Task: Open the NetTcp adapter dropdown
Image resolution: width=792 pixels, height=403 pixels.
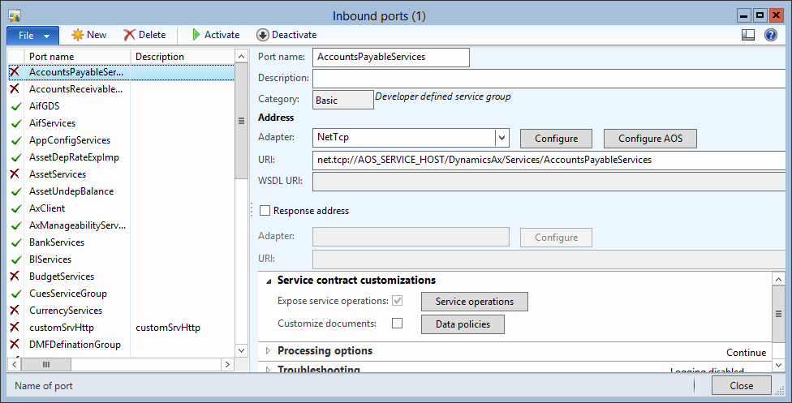Action: (502, 138)
